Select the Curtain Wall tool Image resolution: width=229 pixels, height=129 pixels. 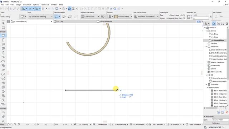(x=3, y=87)
